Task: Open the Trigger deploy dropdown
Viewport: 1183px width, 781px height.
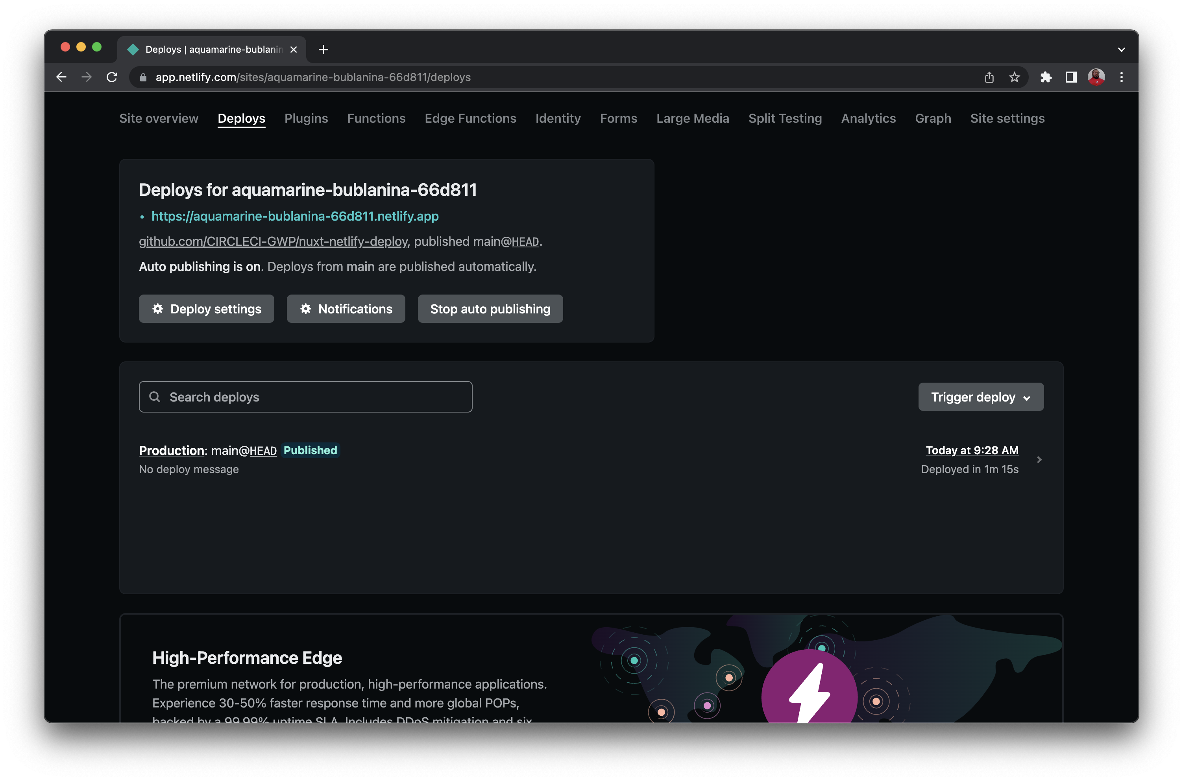Action: pos(980,396)
